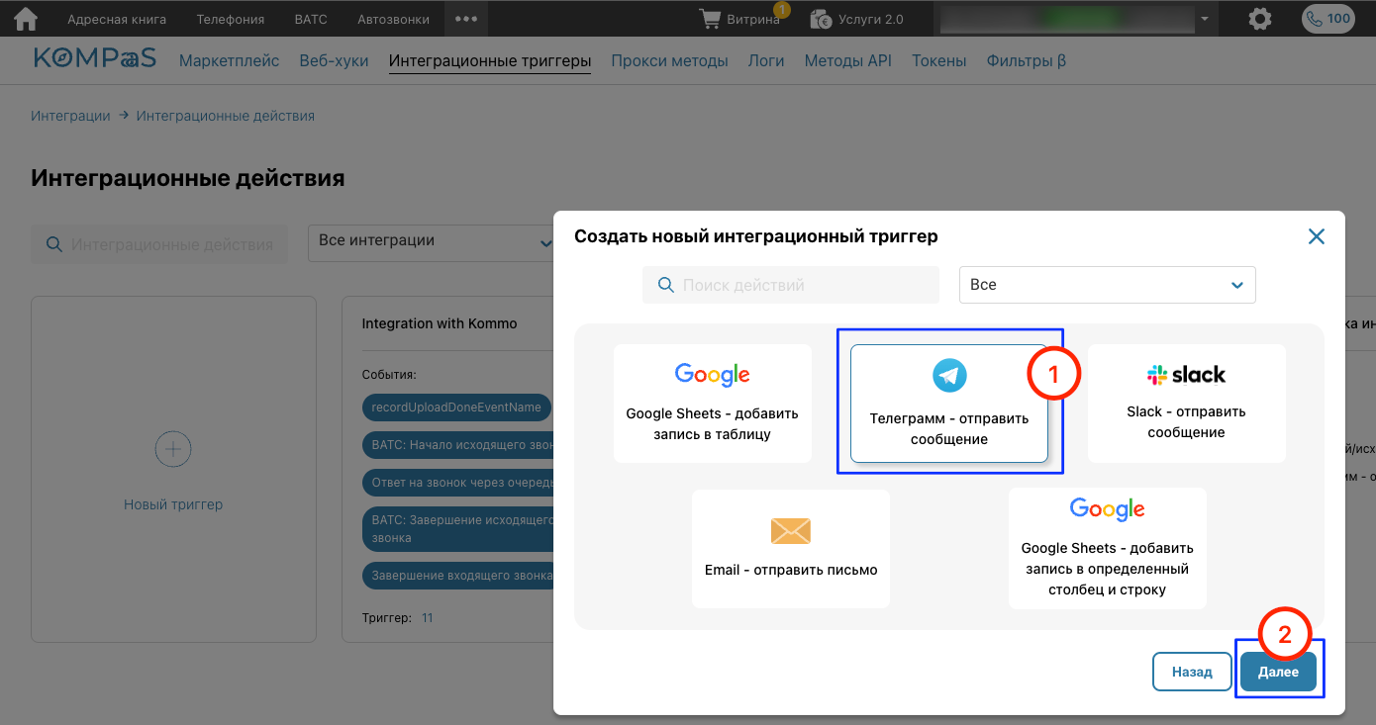Follow the Интеграции breadcrumb link
The image size is (1376, 725).
70,116
